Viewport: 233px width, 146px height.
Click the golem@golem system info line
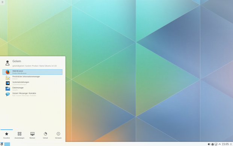tap(35, 66)
